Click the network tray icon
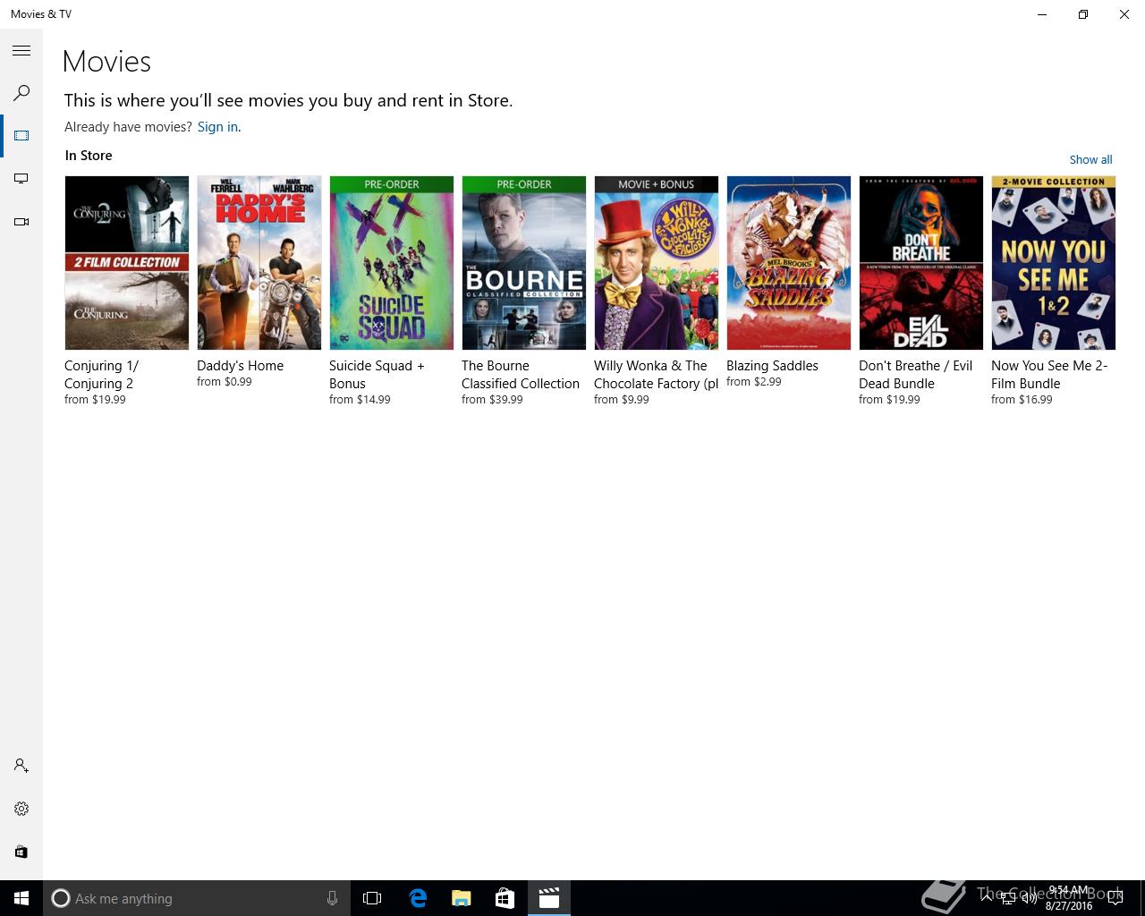 [x=1008, y=898]
